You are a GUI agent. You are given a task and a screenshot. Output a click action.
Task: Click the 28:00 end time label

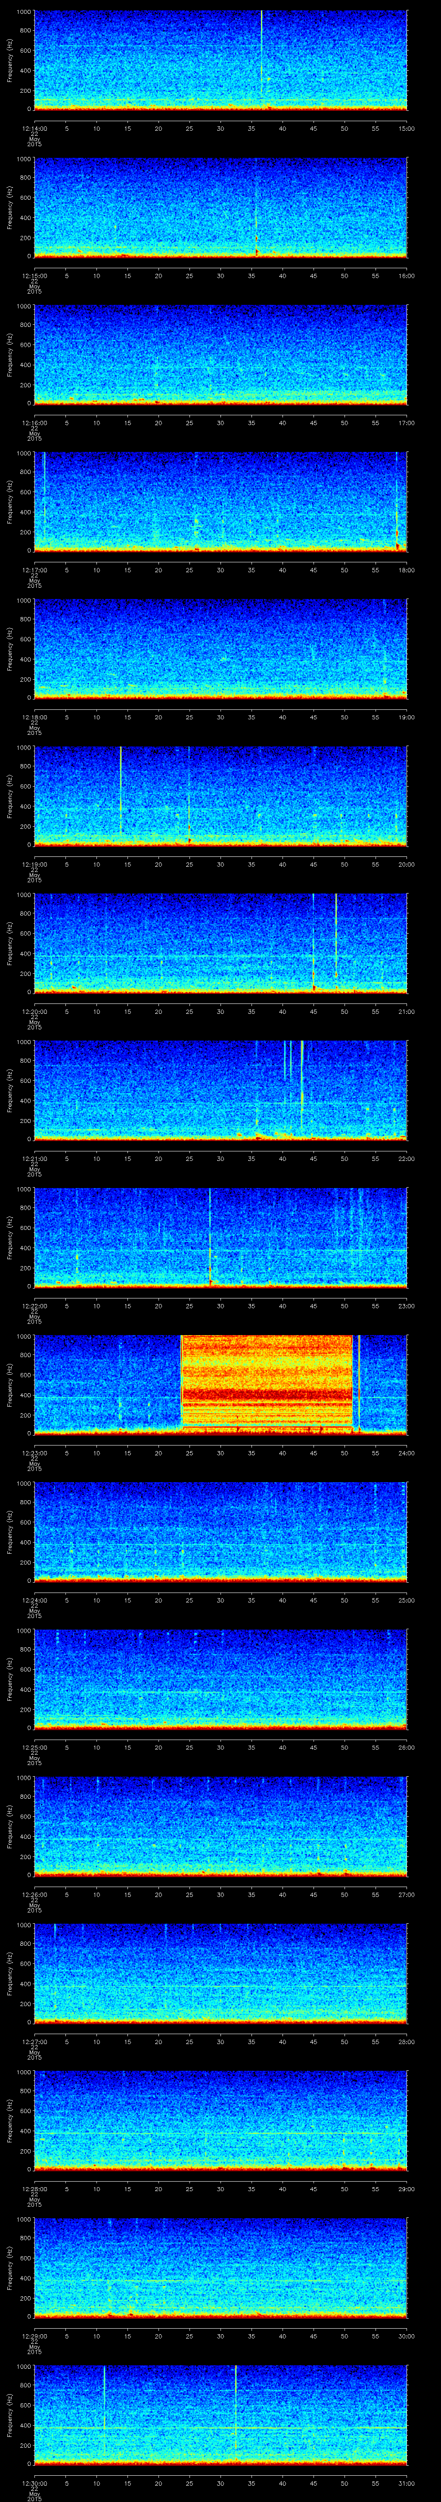tap(406, 2041)
